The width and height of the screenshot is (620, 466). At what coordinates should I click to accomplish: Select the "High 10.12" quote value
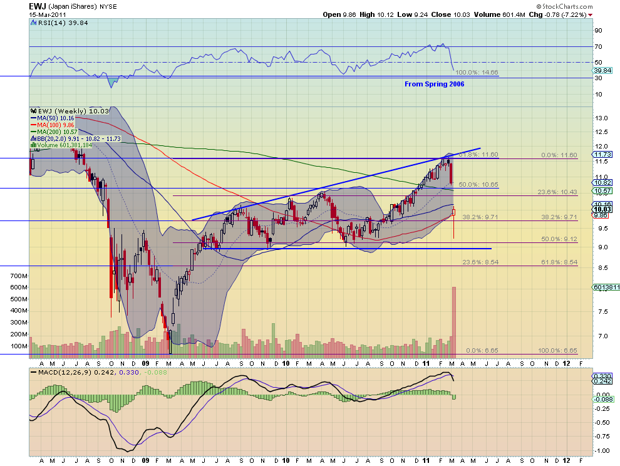376,14
